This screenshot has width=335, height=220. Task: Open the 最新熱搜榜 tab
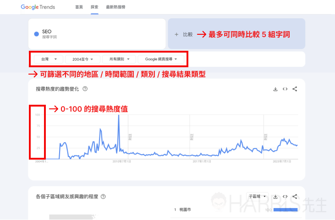click(x=115, y=7)
